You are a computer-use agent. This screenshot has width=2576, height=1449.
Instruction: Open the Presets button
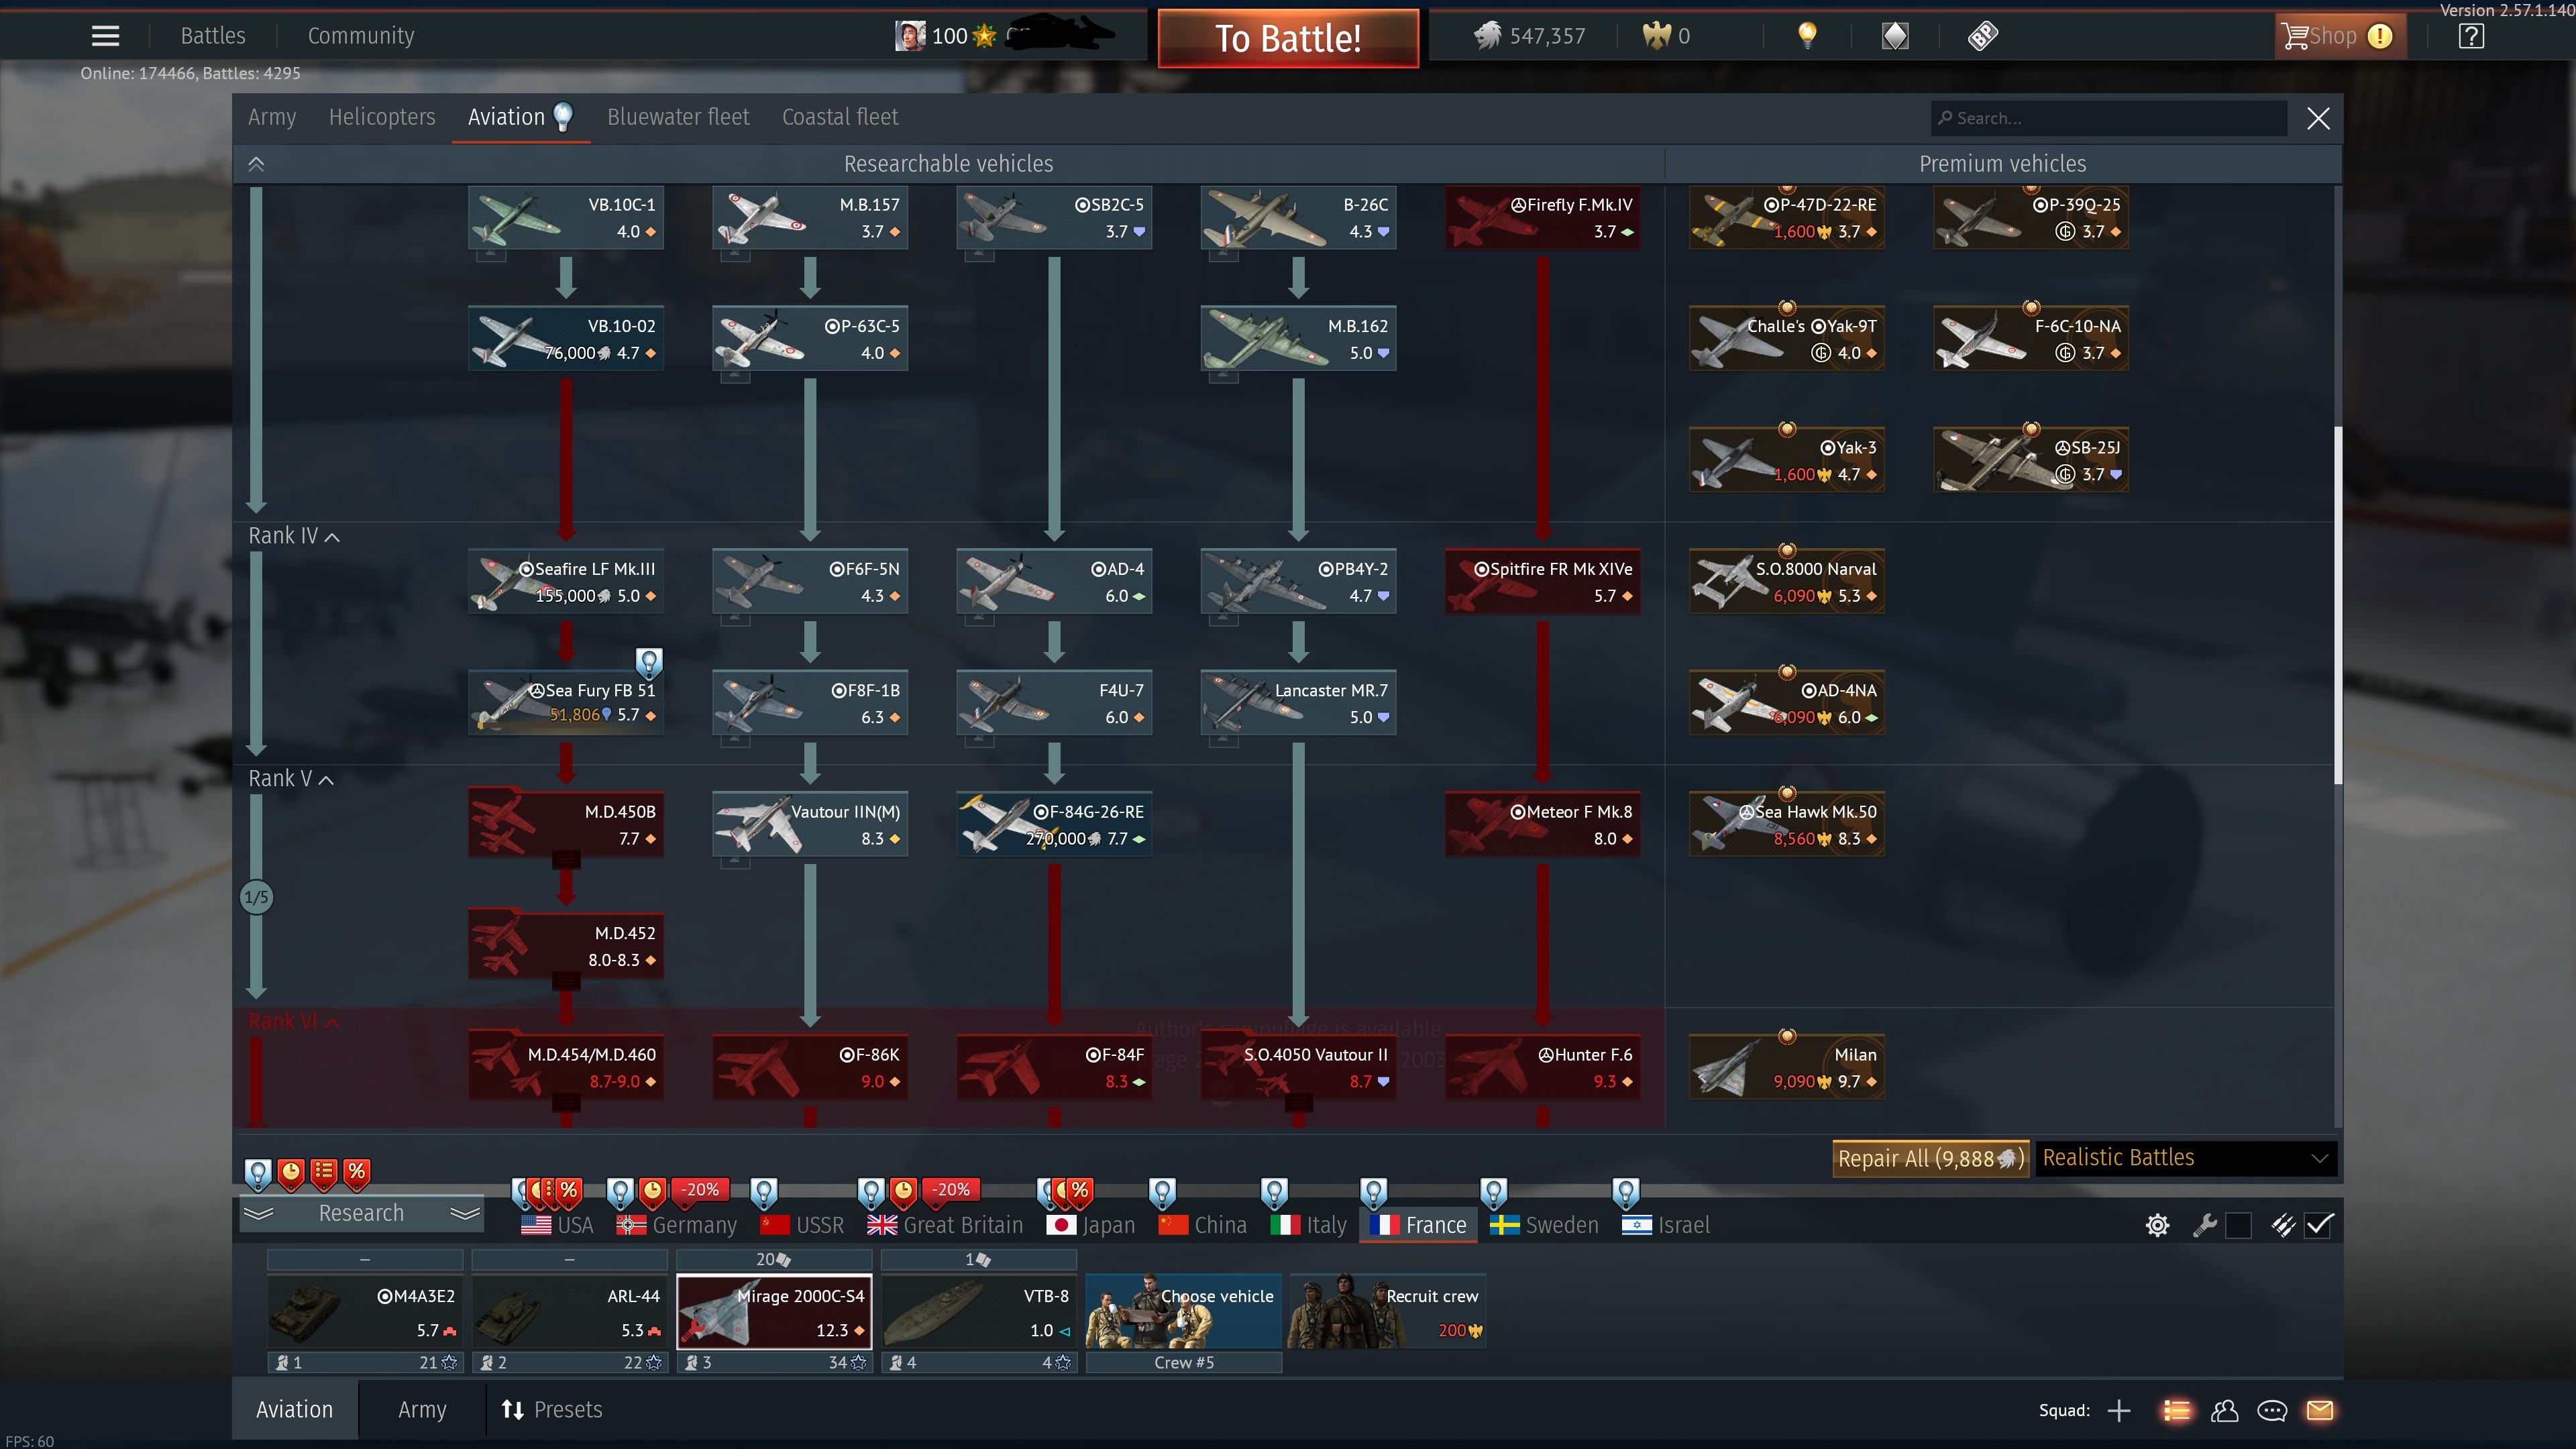point(552,1410)
